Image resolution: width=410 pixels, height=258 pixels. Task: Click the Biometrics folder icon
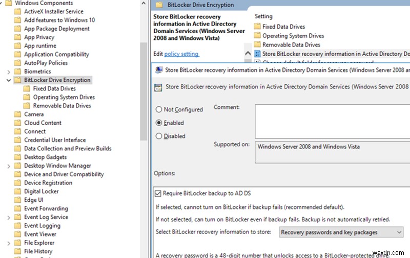pos(17,72)
